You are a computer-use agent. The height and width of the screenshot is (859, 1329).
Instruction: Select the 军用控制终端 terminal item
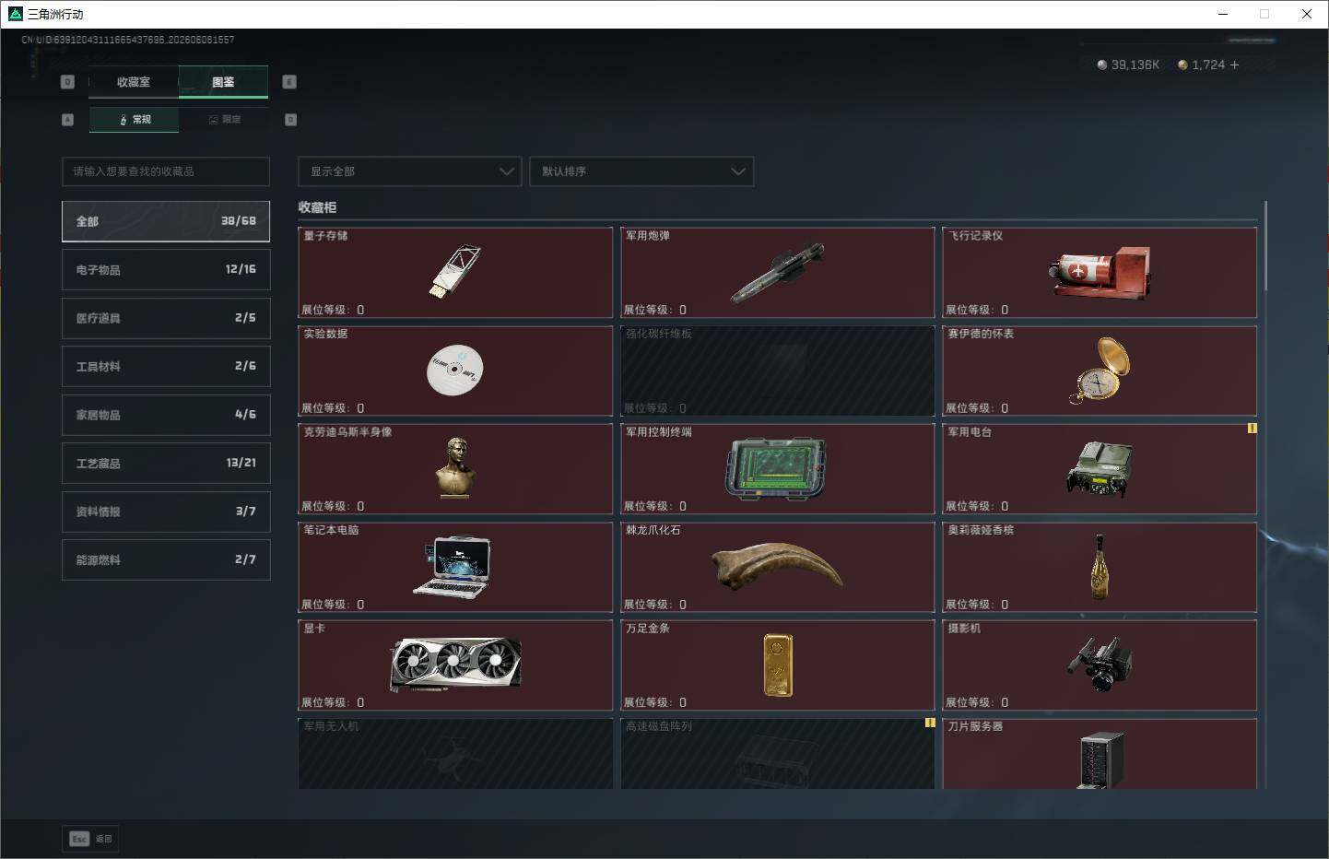tap(778, 469)
